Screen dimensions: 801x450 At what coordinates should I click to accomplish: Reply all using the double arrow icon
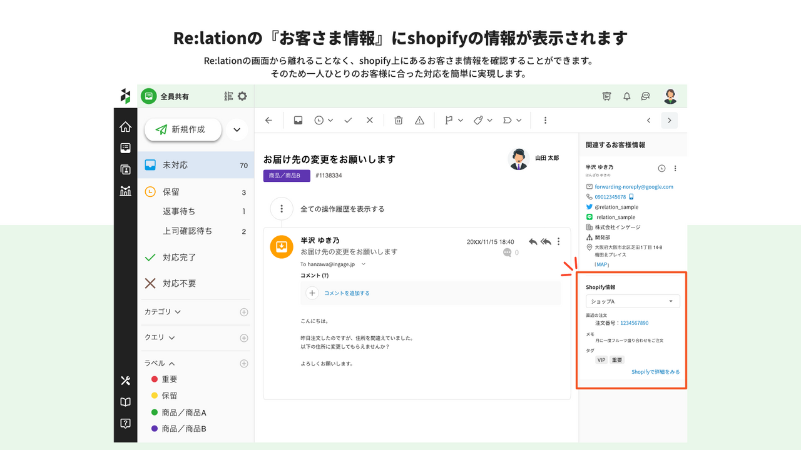546,242
